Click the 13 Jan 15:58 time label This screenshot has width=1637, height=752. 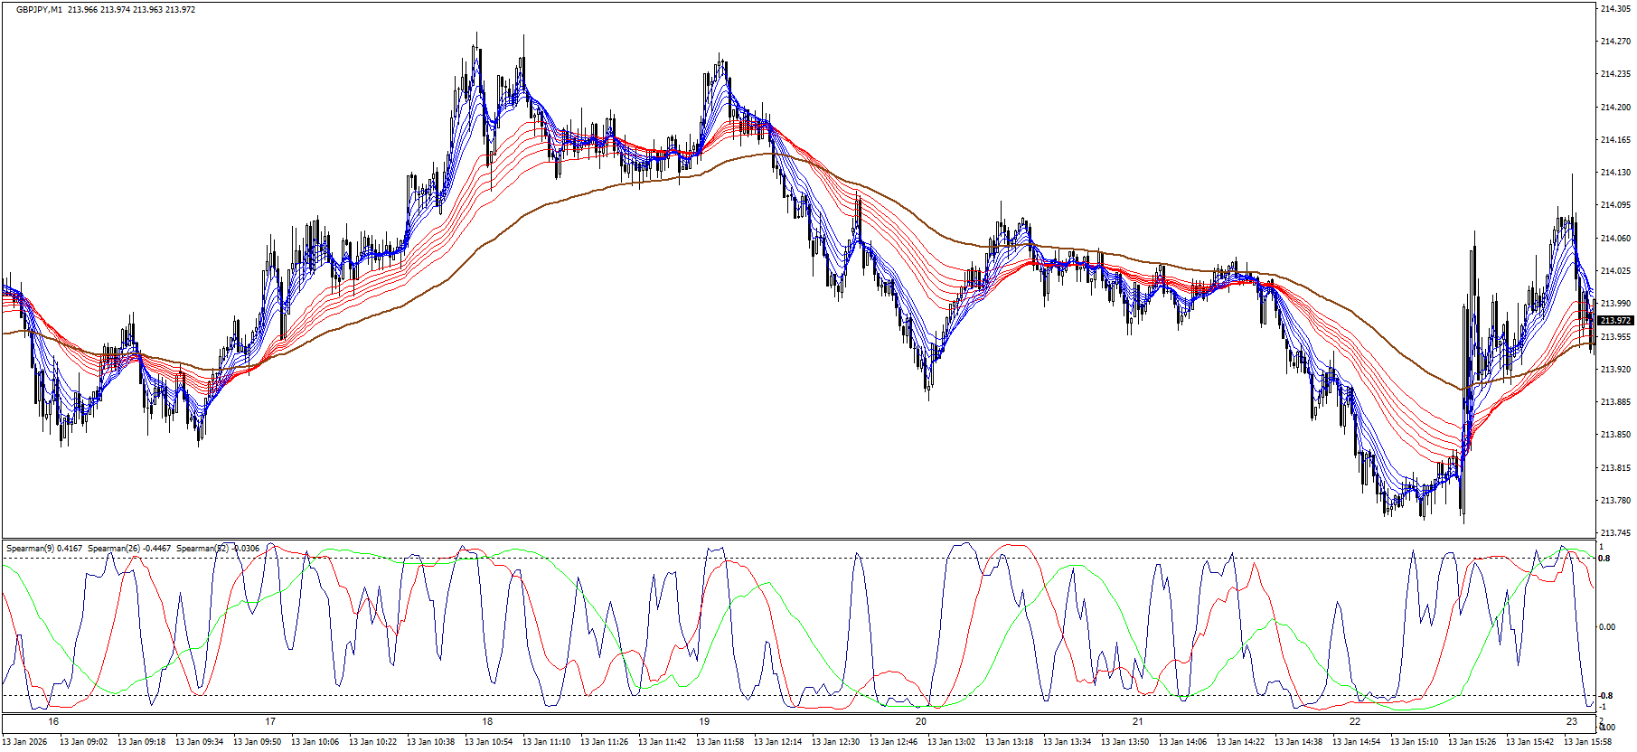click(x=1587, y=742)
